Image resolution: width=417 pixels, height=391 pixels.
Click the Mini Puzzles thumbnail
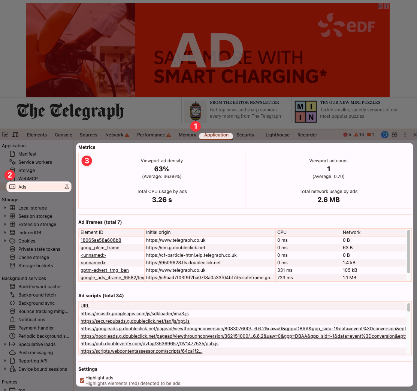coord(306,111)
